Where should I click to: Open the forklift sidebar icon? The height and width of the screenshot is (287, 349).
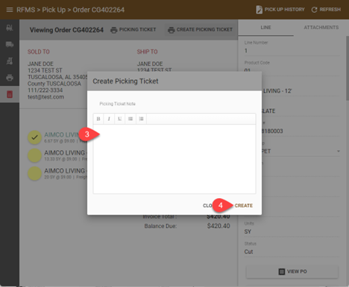click(10, 28)
